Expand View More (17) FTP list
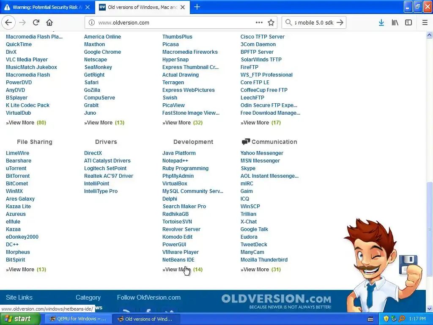 (260, 123)
